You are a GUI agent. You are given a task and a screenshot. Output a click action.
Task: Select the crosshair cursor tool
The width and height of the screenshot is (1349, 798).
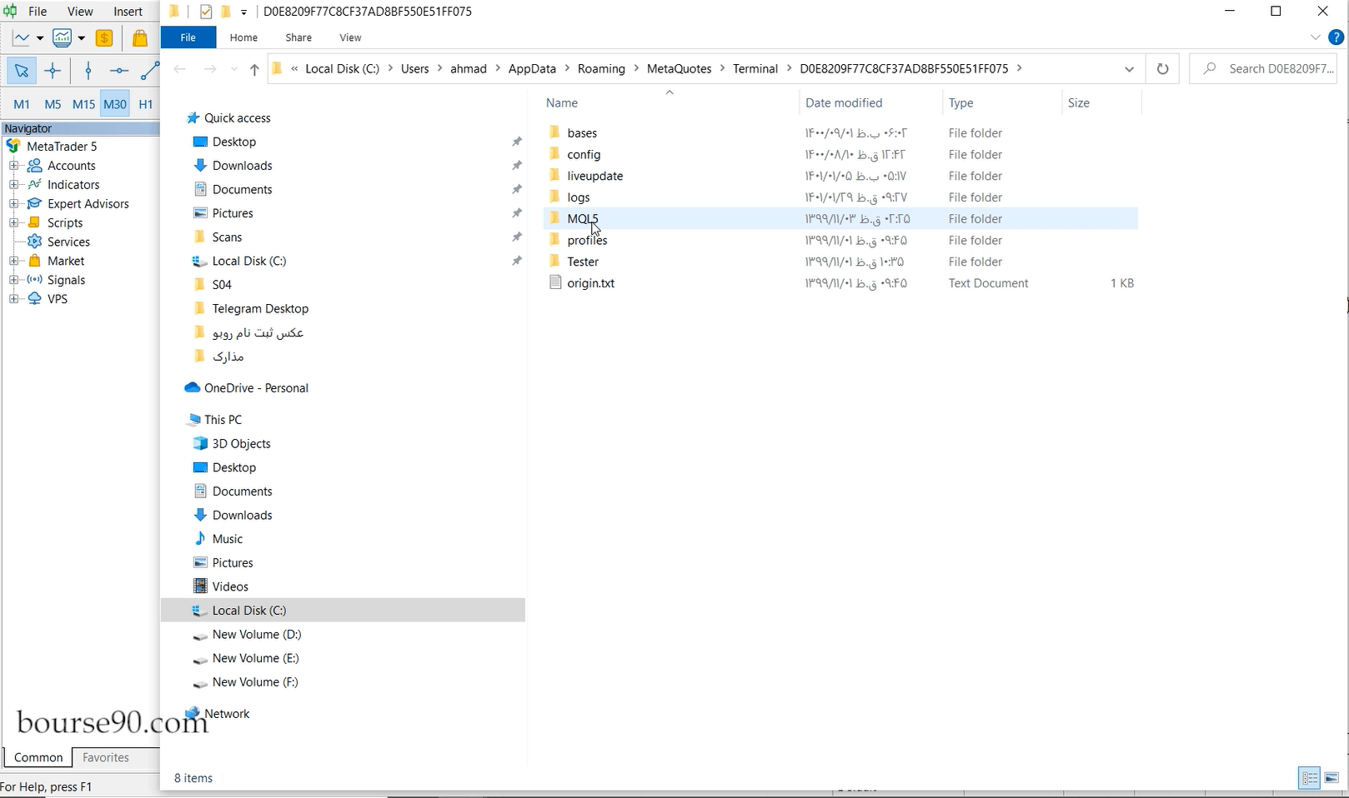tap(53, 72)
